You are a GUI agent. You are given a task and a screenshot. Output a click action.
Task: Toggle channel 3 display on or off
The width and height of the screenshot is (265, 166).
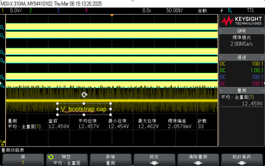(58, 11)
